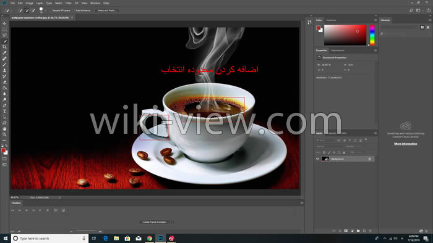Select the Hand tool

[x=4, y=128]
